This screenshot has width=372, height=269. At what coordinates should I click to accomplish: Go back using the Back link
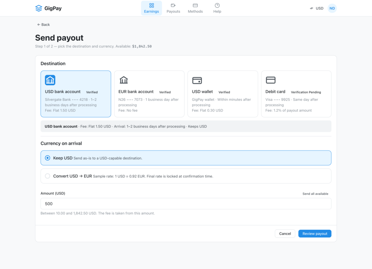(x=44, y=24)
